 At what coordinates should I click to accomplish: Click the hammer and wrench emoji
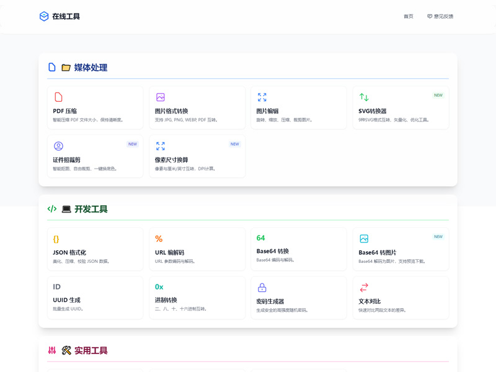coord(66,350)
